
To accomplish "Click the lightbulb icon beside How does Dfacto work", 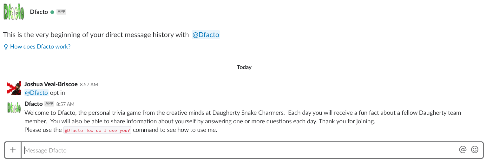I will (6, 47).
